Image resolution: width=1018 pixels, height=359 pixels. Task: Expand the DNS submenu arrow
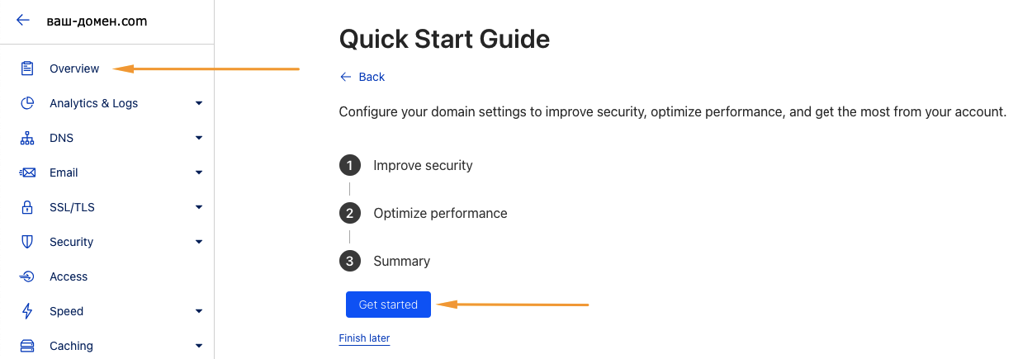click(199, 138)
